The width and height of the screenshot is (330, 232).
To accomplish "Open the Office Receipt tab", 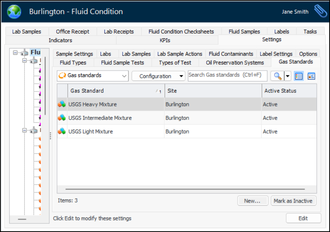I will [x=73, y=31].
